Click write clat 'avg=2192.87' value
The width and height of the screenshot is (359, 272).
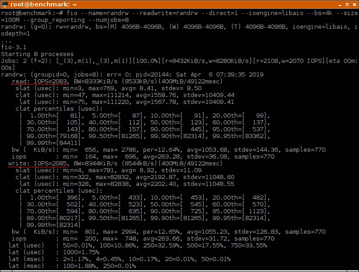[x=156, y=177]
